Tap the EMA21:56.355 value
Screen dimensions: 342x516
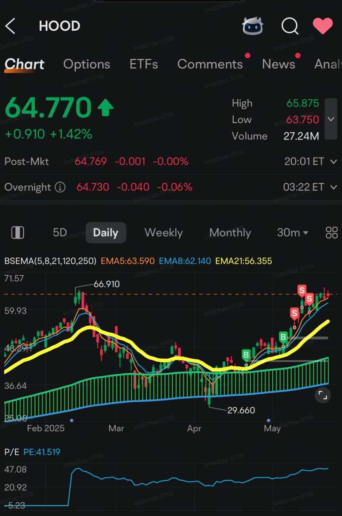pos(243,261)
